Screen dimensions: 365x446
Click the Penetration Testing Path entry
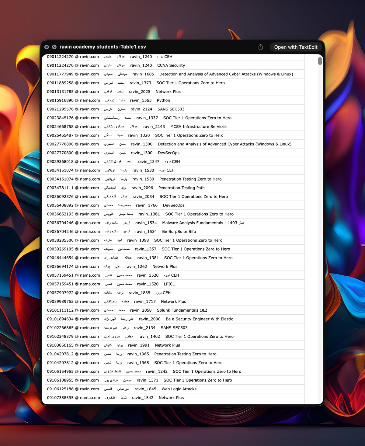click(181, 188)
